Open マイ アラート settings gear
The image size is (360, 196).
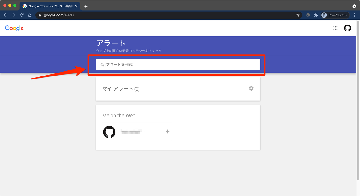[251, 88]
